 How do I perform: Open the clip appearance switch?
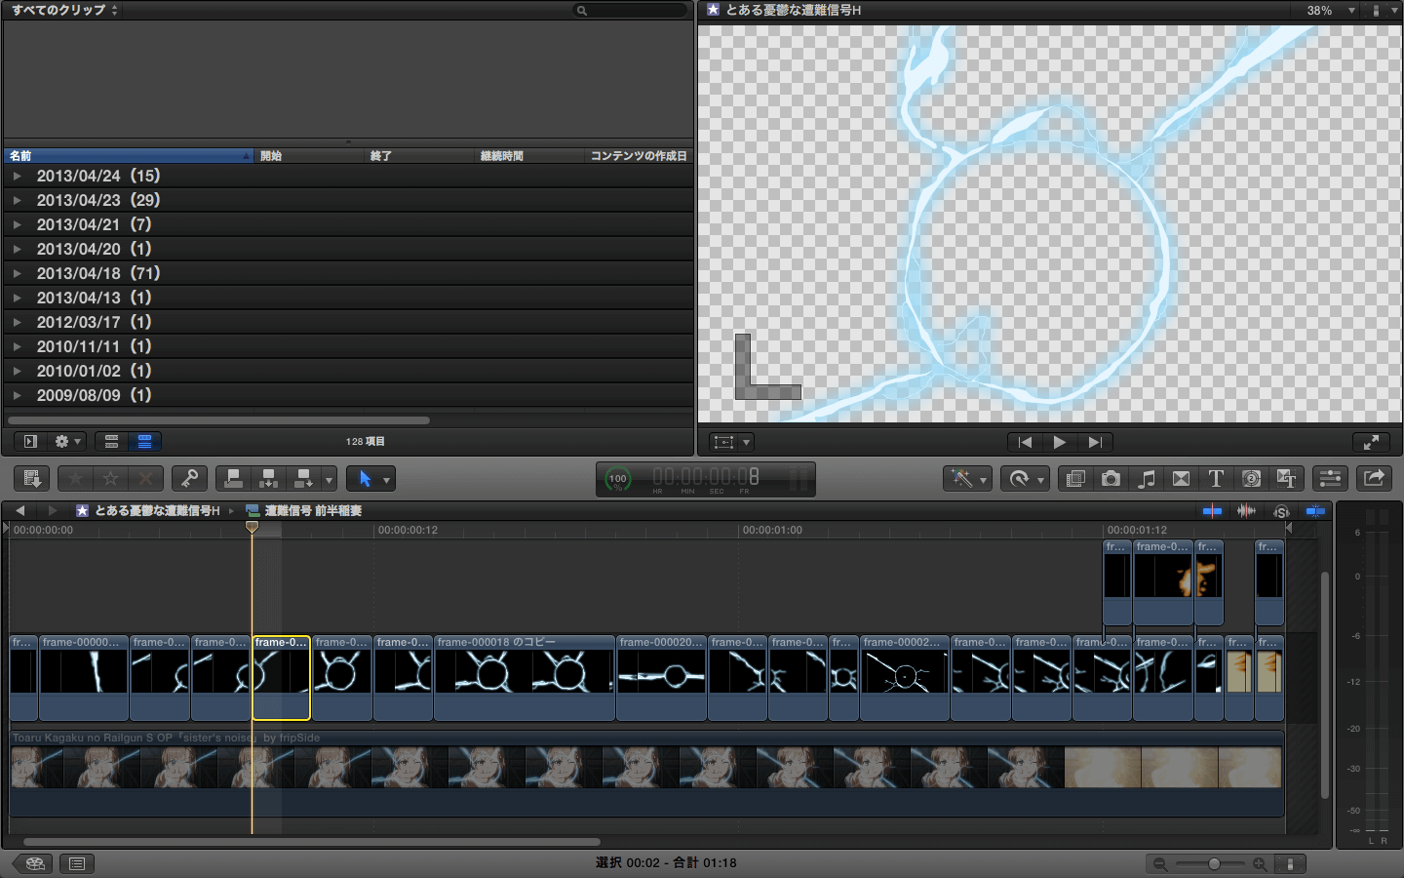click(1290, 863)
